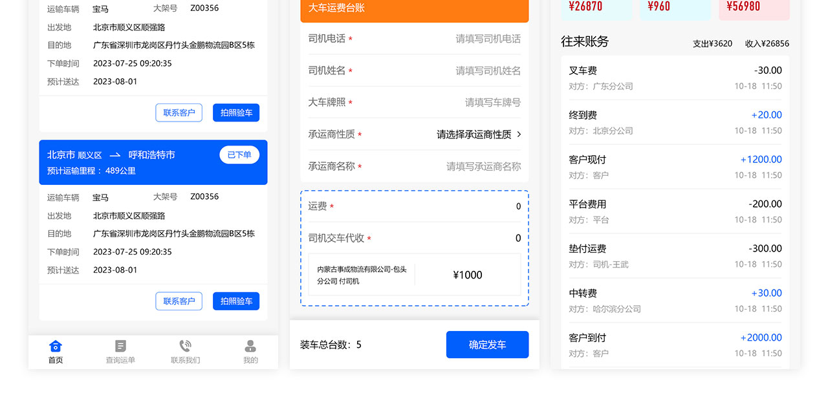
Task: Open the 平台费用 -200.00 transaction row
Action: tap(675, 211)
